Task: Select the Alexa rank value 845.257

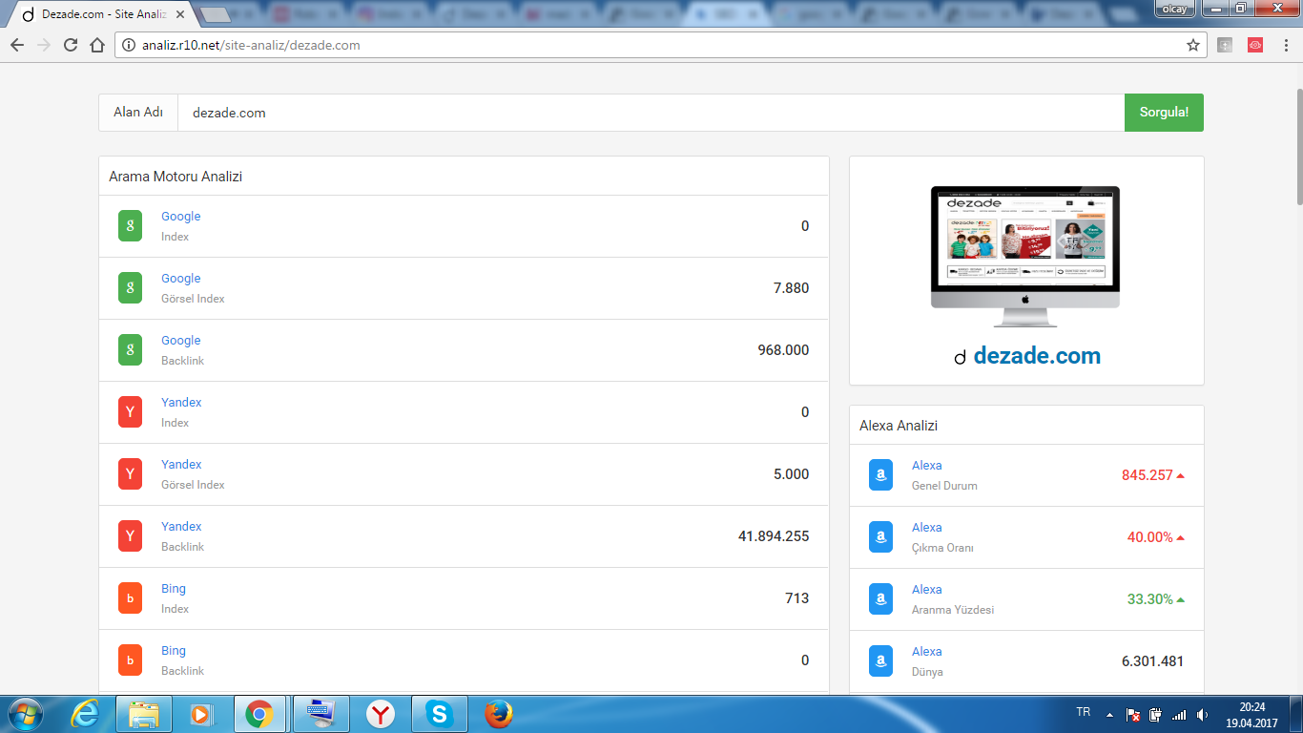Action: pos(1147,475)
